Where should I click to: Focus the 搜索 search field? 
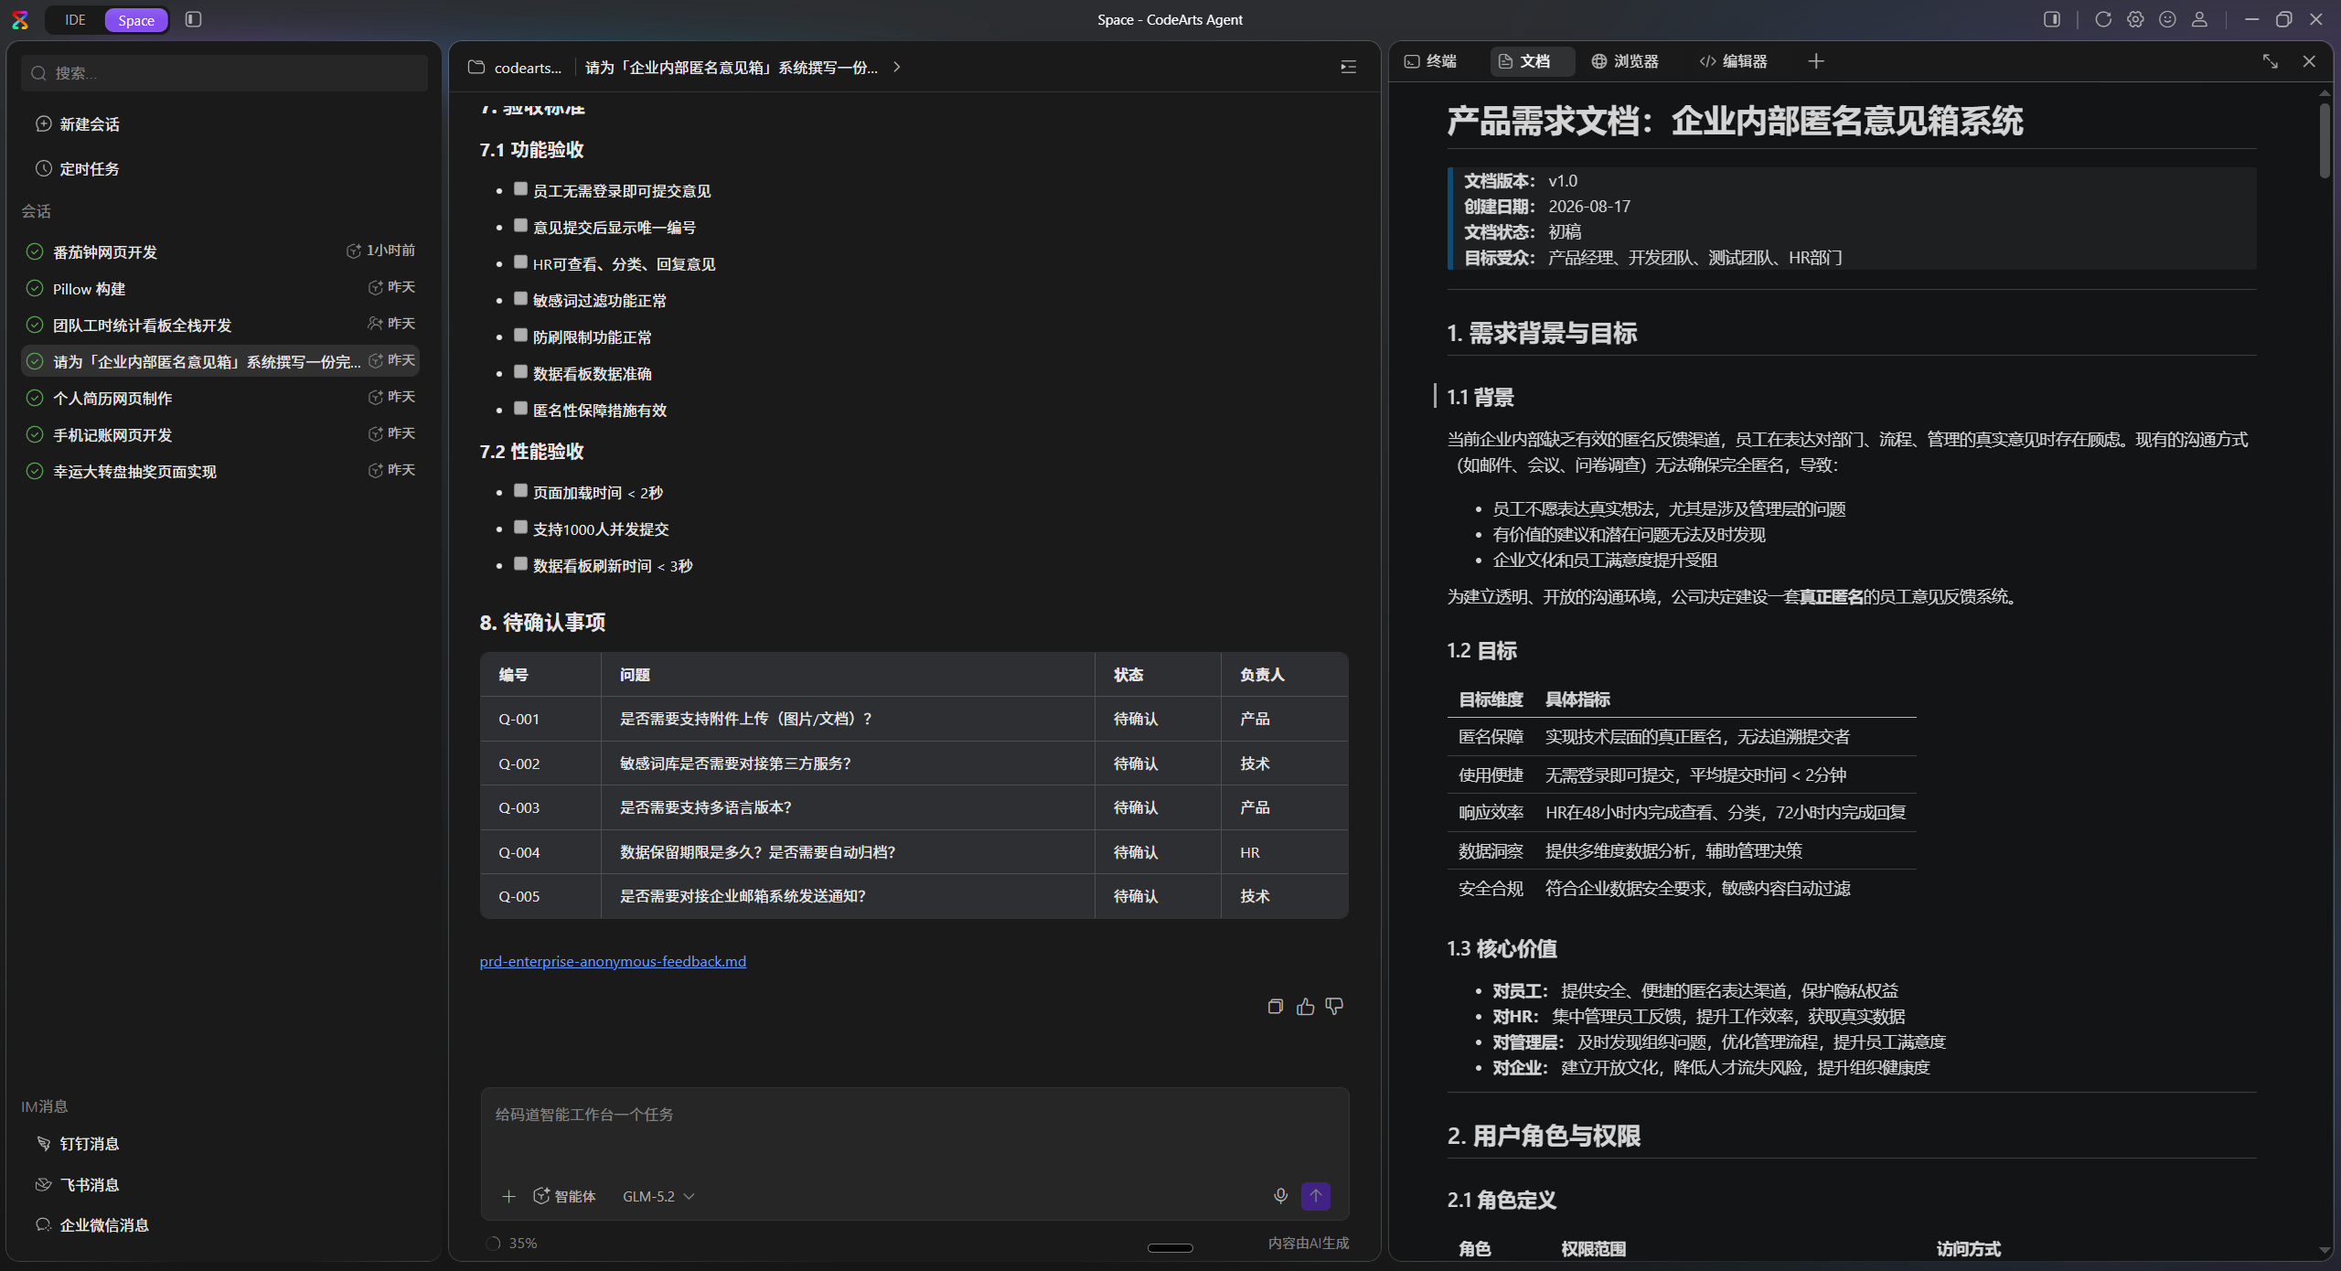point(224,73)
